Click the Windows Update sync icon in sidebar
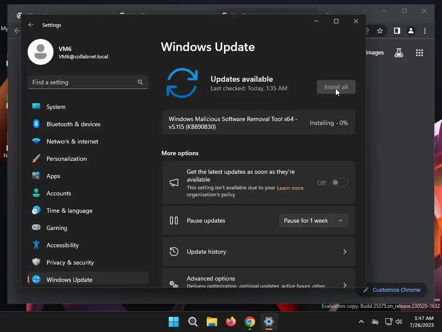The width and height of the screenshot is (442, 332). click(36, 279)
